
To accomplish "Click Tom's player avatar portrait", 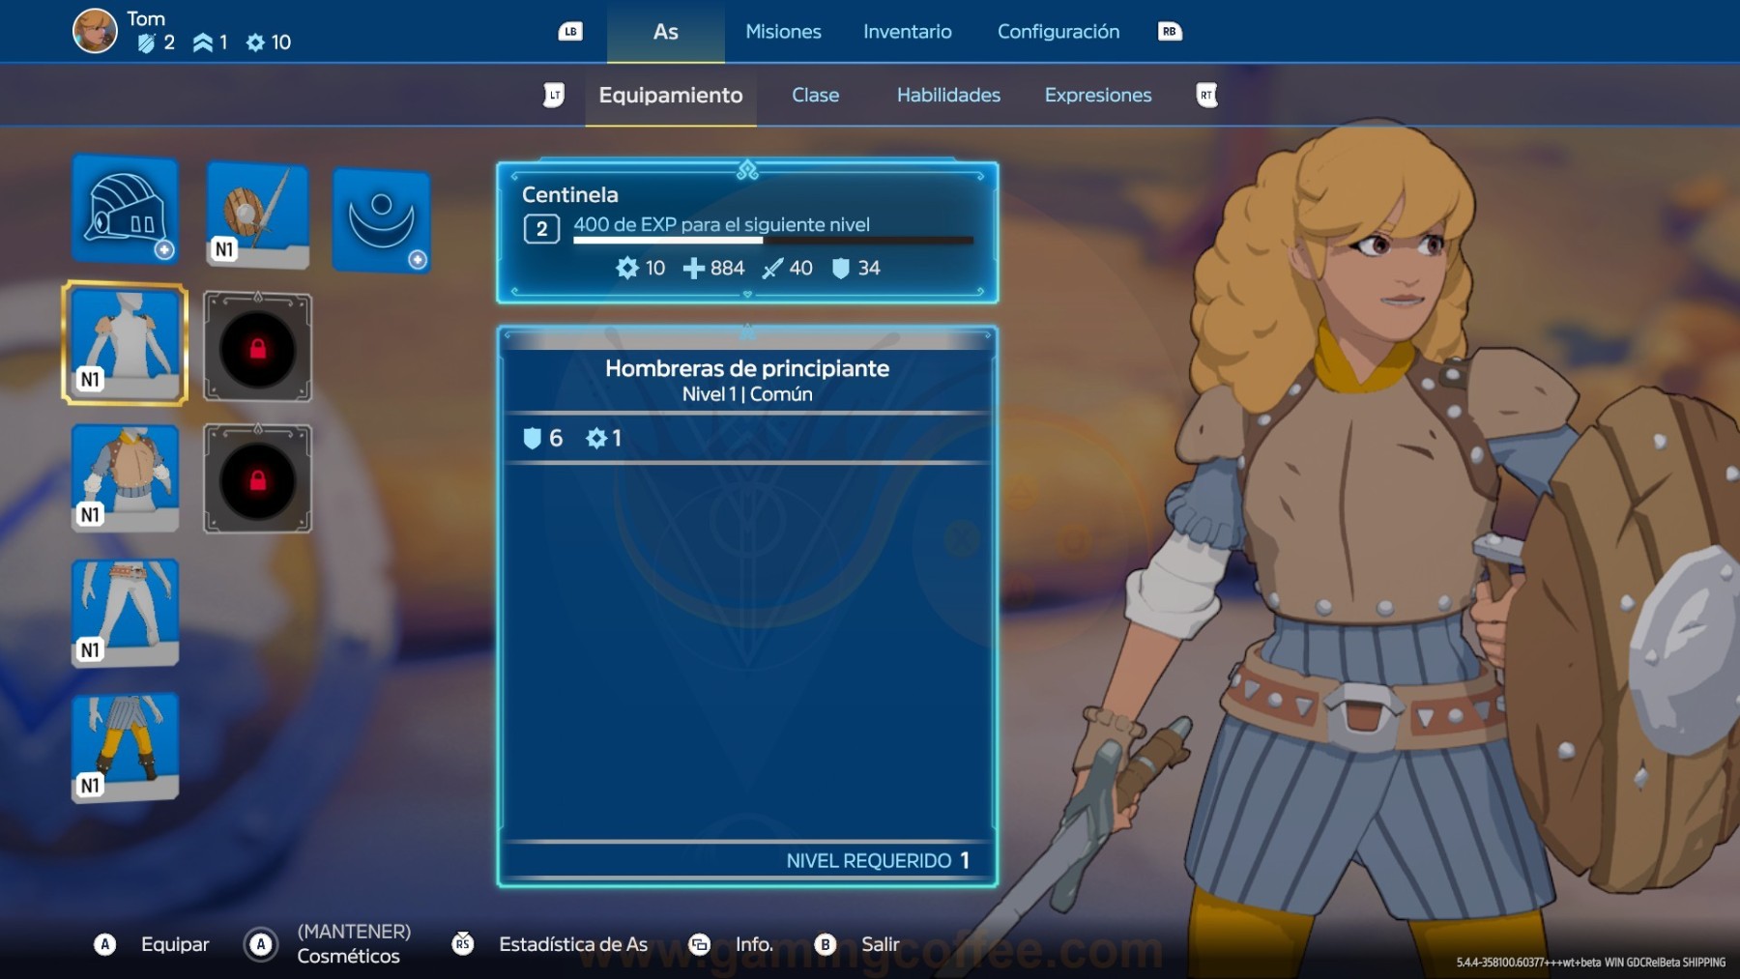I will point(95,31).
